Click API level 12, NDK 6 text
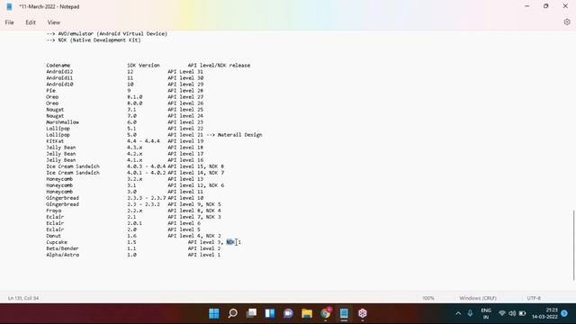The height and width of the screenshot is (324, 576). [196, 185]
